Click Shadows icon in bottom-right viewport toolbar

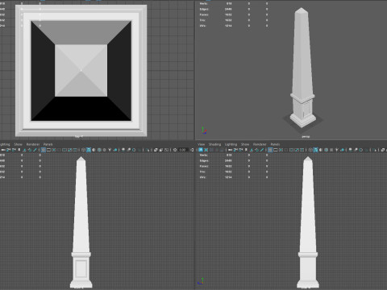pyautogui.click(x=342, y=150)
